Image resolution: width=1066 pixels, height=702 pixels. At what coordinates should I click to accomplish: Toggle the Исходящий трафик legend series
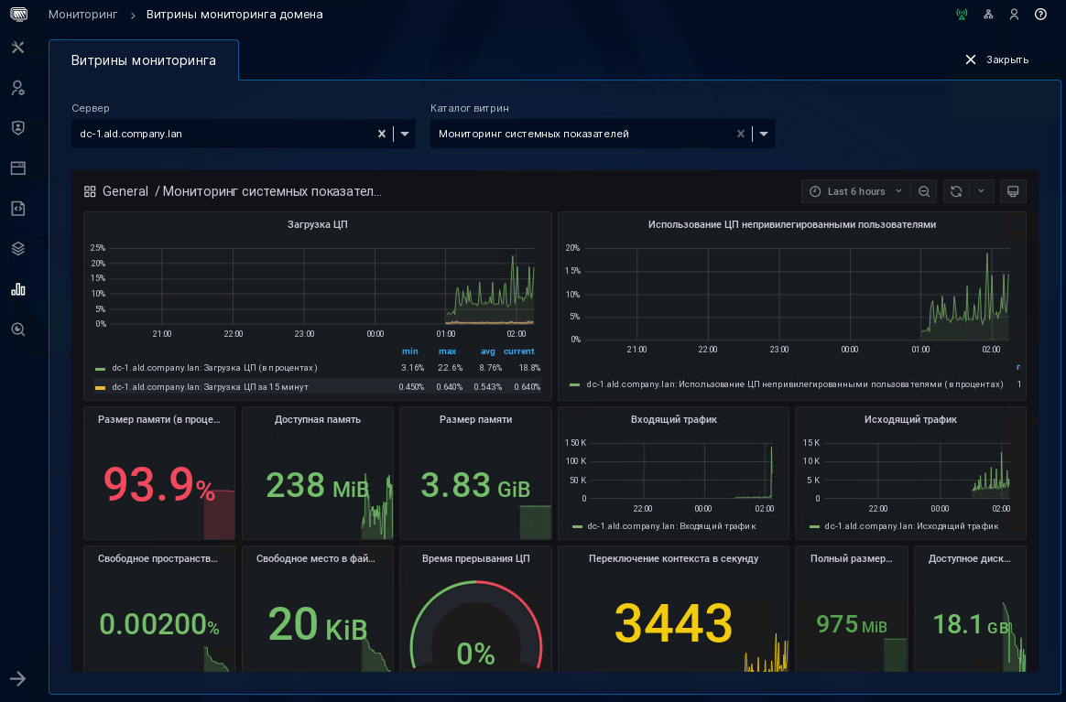(x=911, y=526)
